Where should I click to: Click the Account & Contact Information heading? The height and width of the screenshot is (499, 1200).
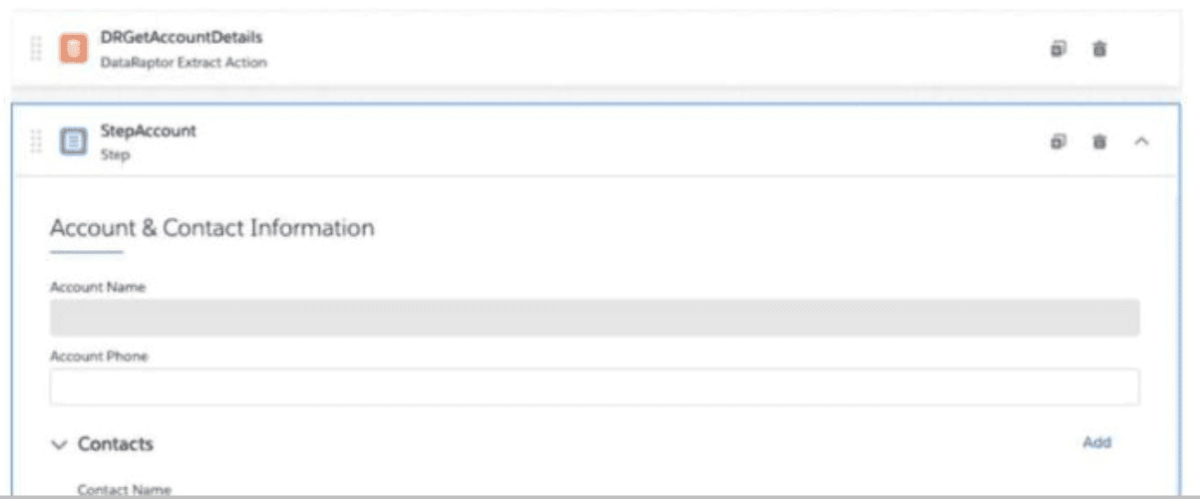211,228
